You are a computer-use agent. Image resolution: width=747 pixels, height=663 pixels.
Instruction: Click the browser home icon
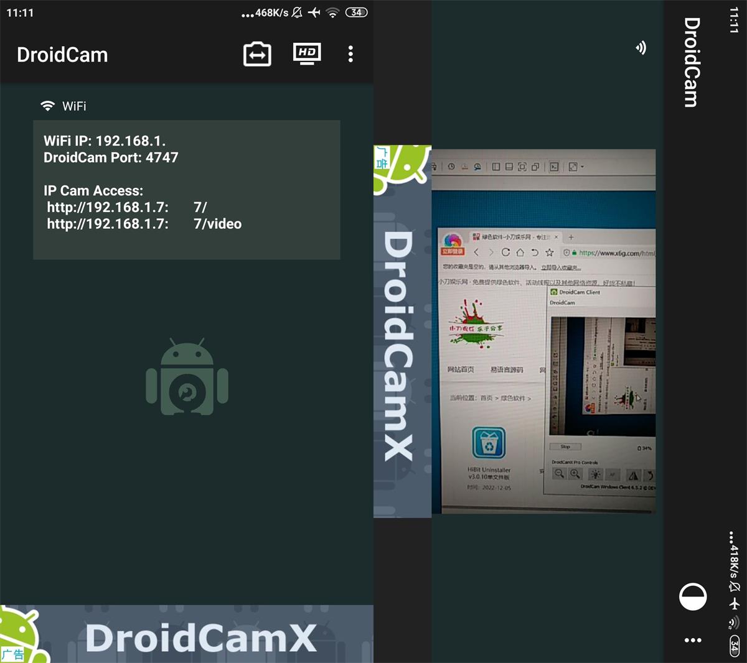pos(520,253)
